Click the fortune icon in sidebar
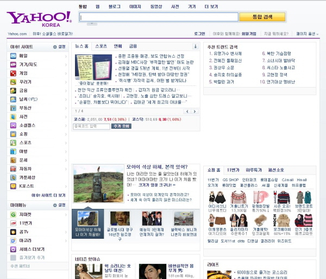The image size is (326, 279). click(x=13, y=160)
